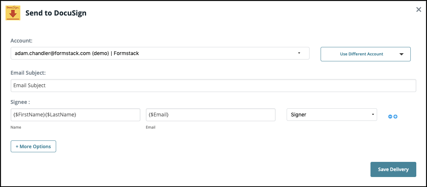
Task: Click the signee Name field {$FirstName}{$LastName}
Action: click(x=75, y=115)
